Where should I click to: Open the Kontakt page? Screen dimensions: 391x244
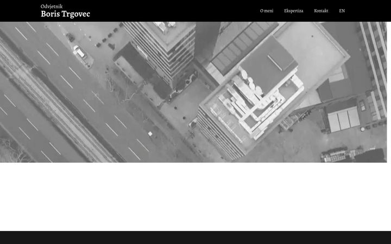coord(321,11)
